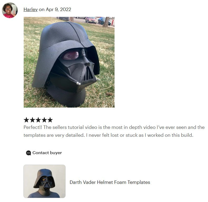Open Harley's round profile avatar
The width and height of the screenshot is (208, 202).
tap(10, 10)
